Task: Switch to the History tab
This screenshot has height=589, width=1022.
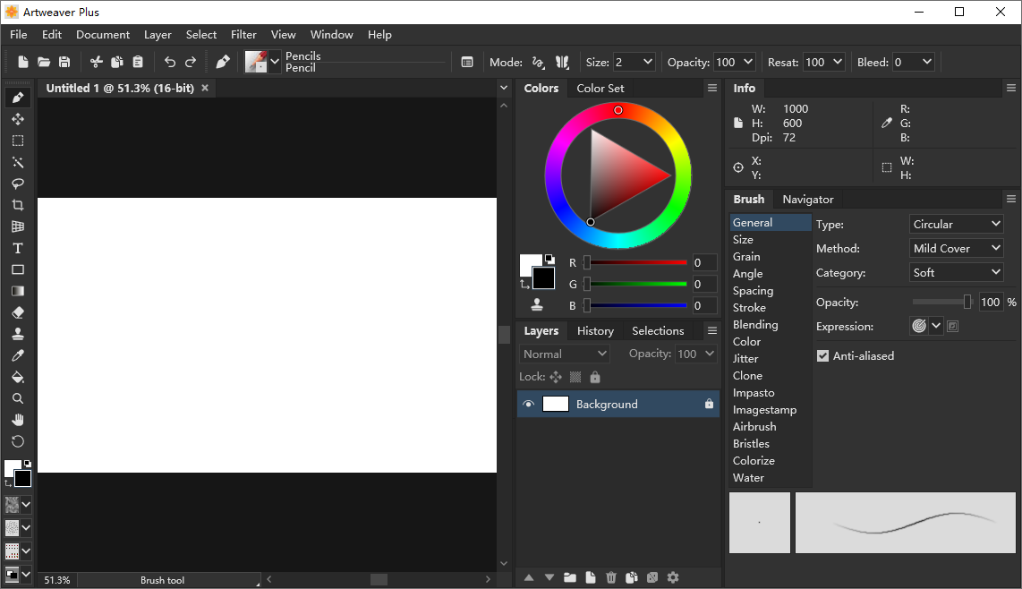Action: (x=595, y=330)
